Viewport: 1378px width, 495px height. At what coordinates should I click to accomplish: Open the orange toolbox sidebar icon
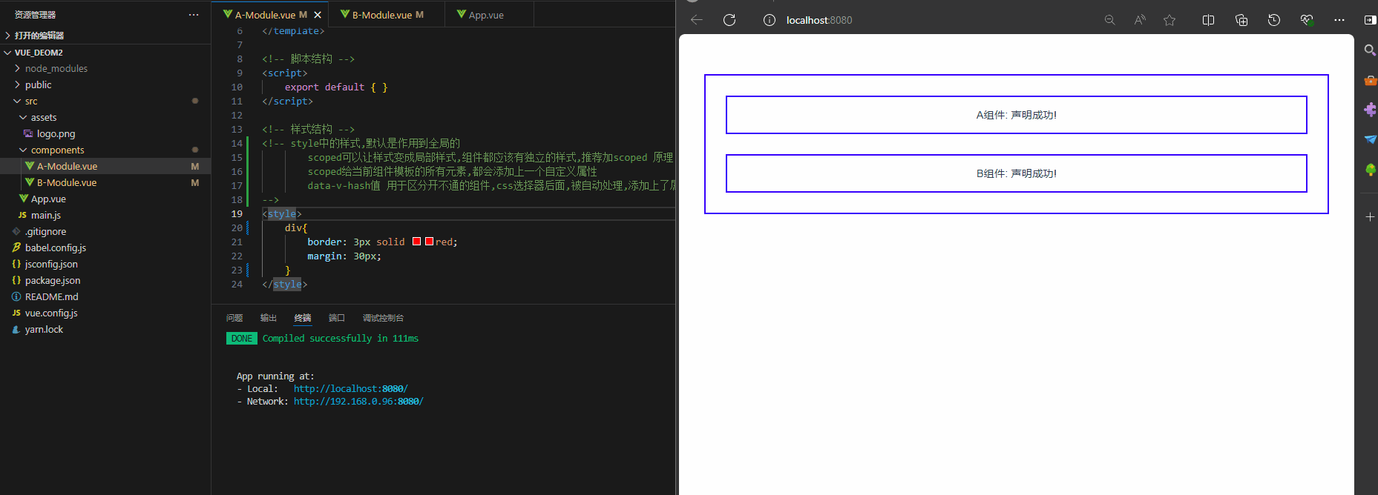tap(1370, 80)
